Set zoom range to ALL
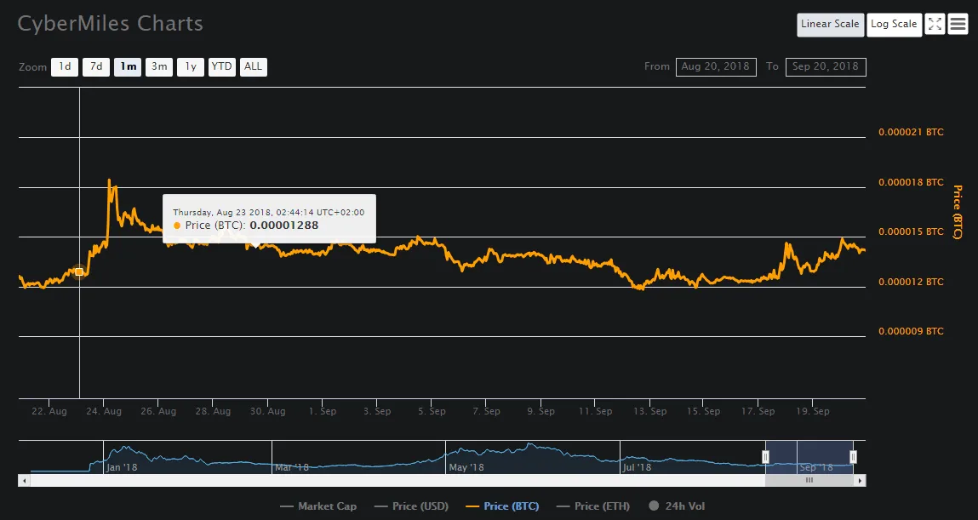The width and height of the screenshot is (978, 520). pyautogui.click(x=254, y=66)
